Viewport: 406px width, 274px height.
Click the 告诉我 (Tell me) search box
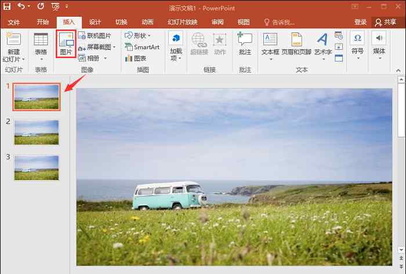(279, 23)
